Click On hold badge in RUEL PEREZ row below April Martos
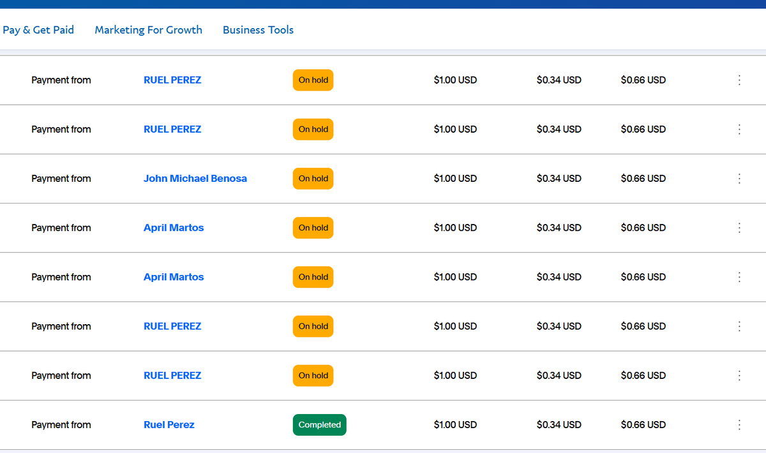Screen dimensions: 766x453 [x=313, y=326]
